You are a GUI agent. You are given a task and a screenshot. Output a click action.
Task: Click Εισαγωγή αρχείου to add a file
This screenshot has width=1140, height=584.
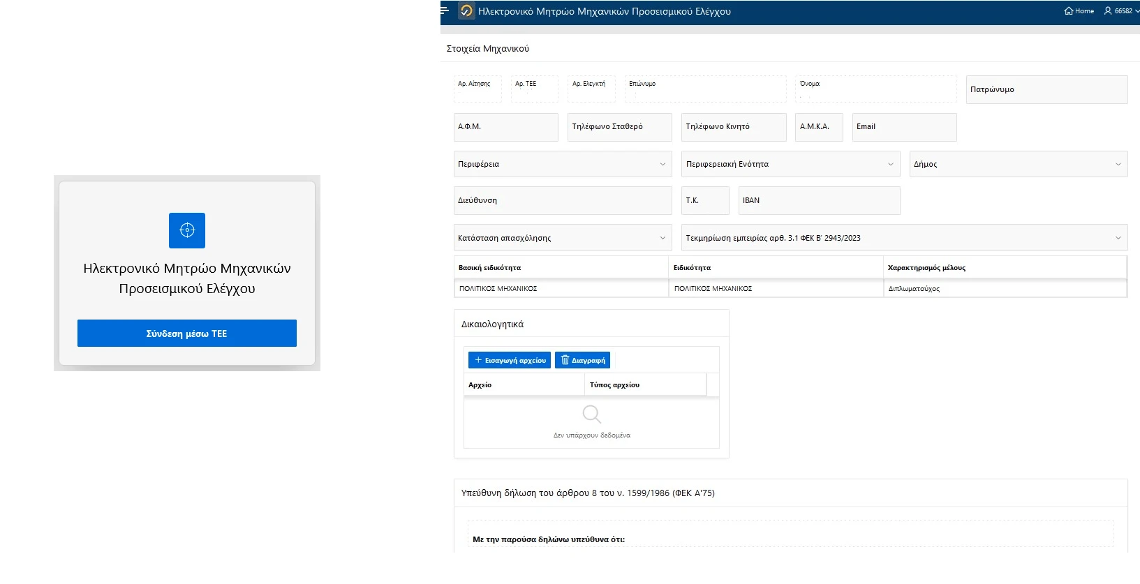510,360
